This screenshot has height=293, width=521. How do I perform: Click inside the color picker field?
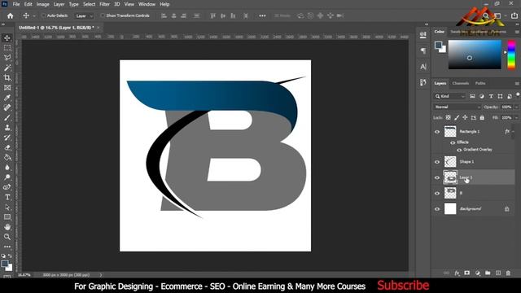pos(475,55)
